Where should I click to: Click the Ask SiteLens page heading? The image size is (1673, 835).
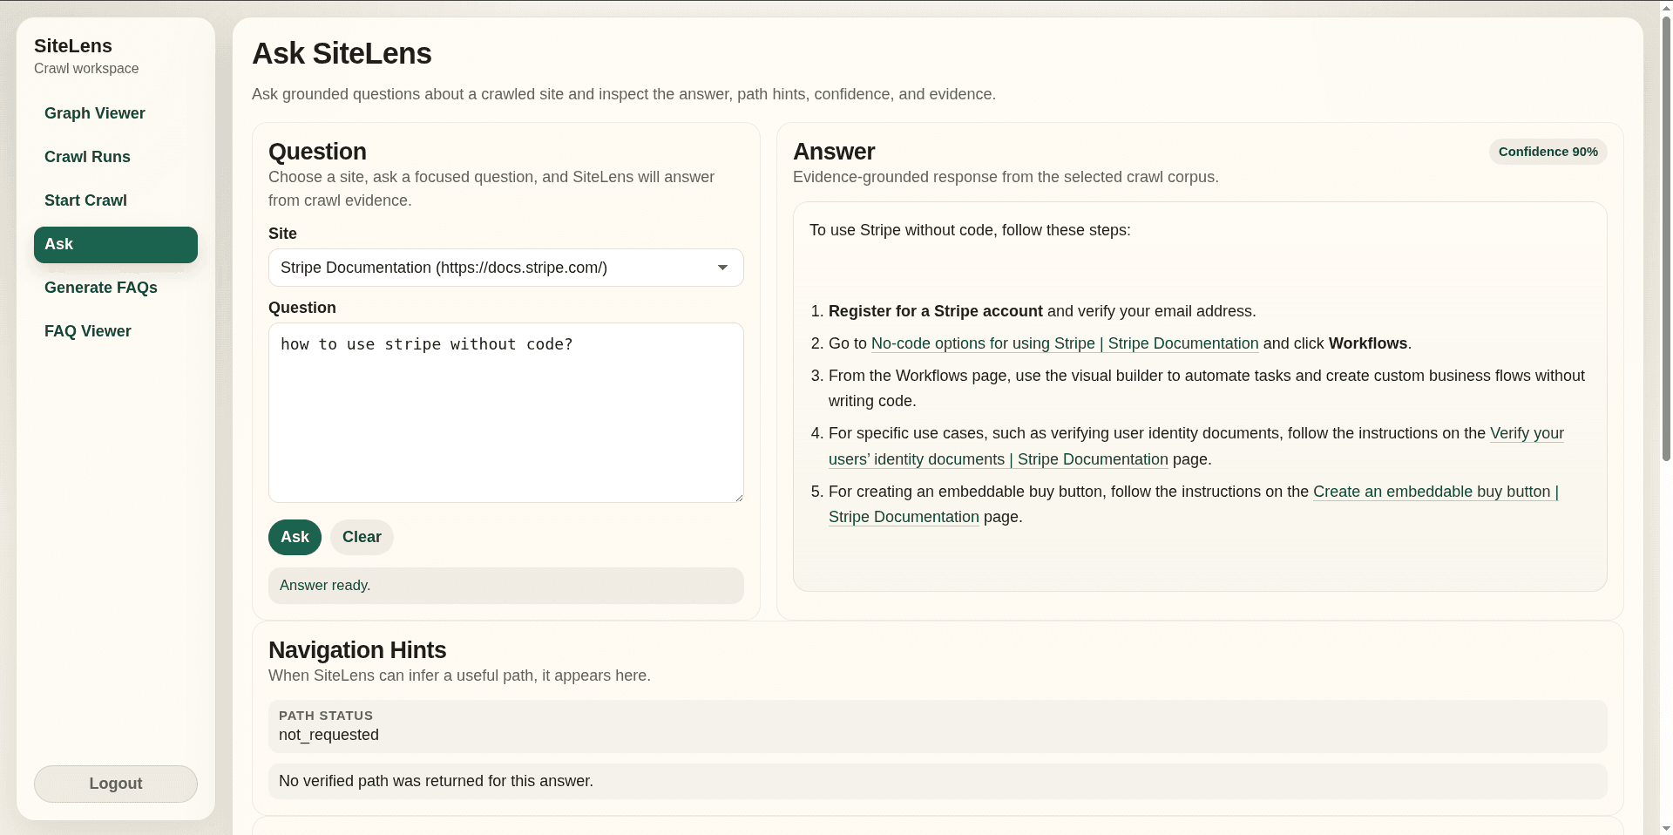point(342,54)
